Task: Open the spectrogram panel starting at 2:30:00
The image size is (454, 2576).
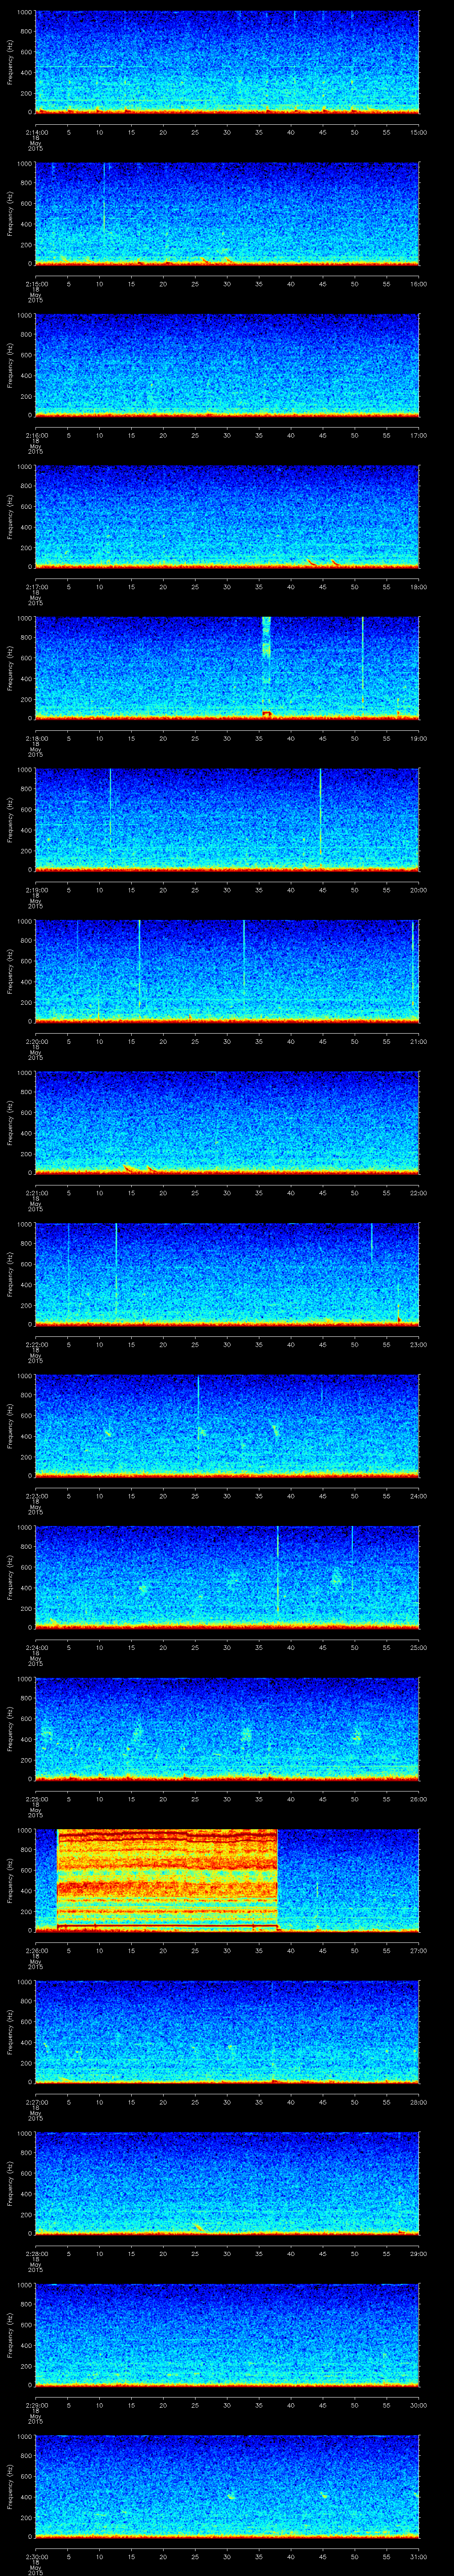Action: 227,2486
